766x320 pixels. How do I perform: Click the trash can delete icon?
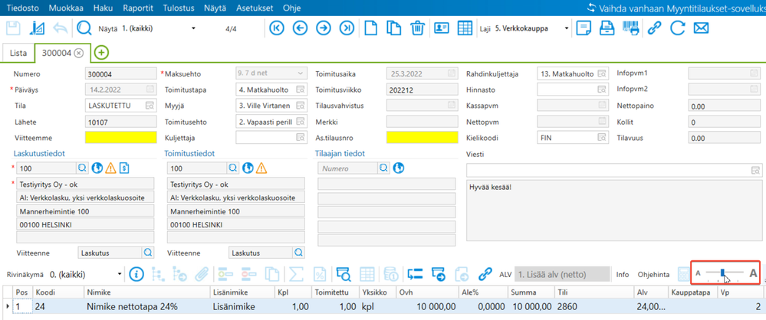[417, 28]
